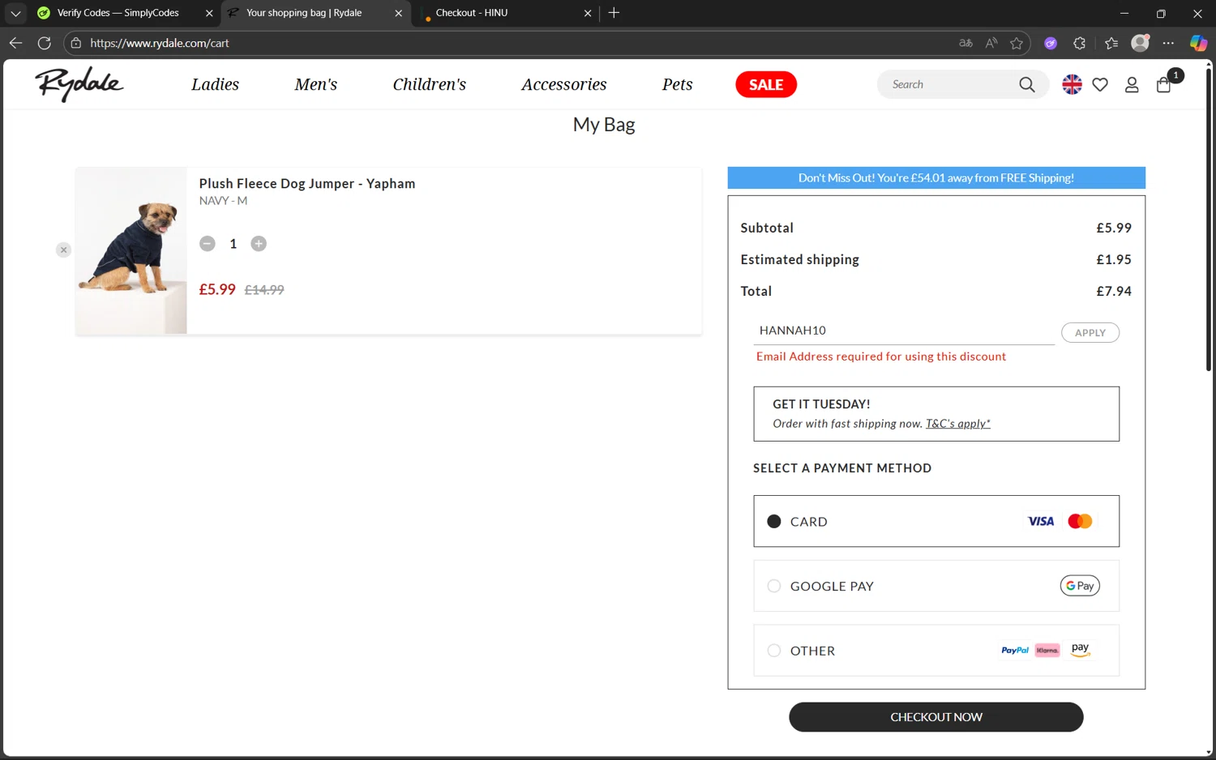Remove the Plush Fleece Dog Jumper item
The height and width of the screenshot is (760, 1216).
(63, 250)
